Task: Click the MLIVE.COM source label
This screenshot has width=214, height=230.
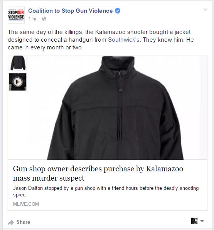Action: [x=26, y=204]
